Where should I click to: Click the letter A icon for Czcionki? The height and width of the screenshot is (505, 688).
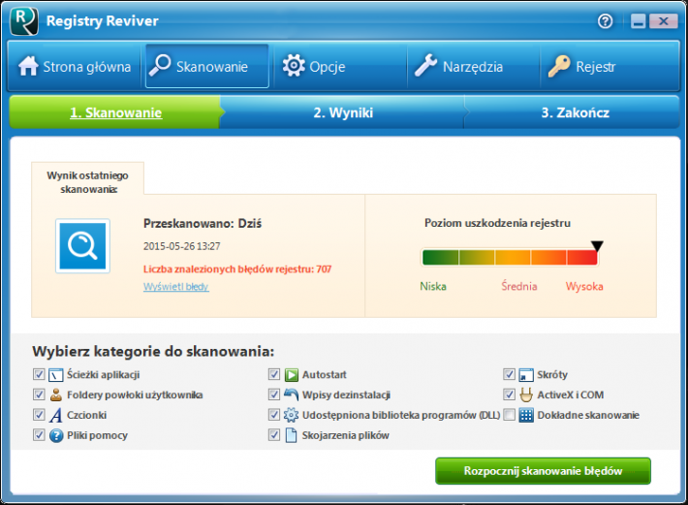[x=56, y=415]
